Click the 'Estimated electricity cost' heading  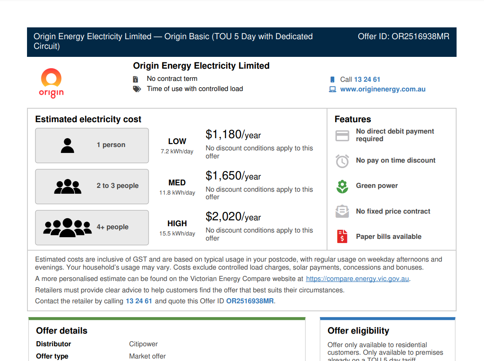tap(88, 119)
